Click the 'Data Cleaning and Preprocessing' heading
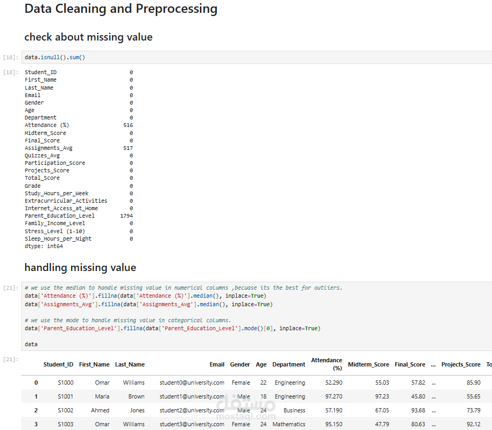492x430 pixels. pos(121,9)
